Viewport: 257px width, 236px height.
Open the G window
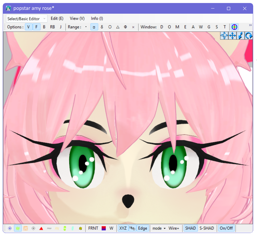[x=209, y=27]
